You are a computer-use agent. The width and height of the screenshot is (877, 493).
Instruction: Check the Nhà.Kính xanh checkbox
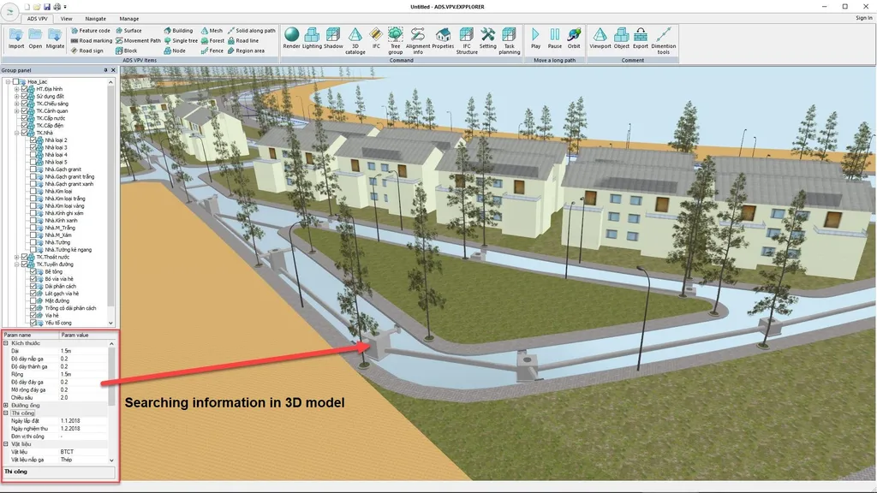[x=33, y=221]
